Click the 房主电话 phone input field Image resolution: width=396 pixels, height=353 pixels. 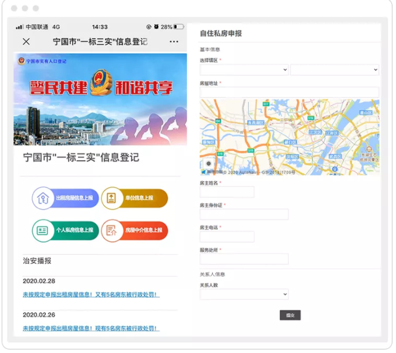(x=227, y=237)
